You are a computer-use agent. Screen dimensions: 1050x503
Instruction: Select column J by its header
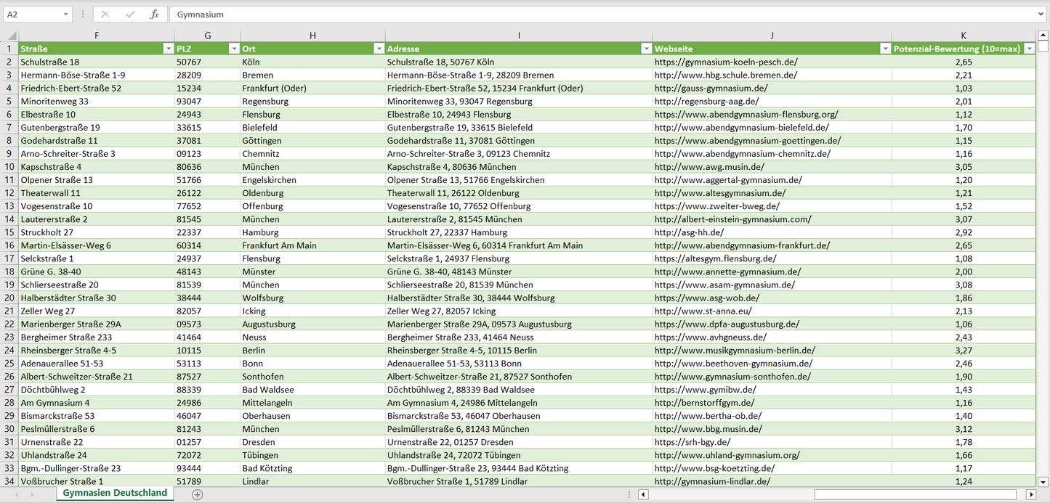coord(772,35)
